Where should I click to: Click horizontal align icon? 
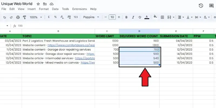point(179,17)
